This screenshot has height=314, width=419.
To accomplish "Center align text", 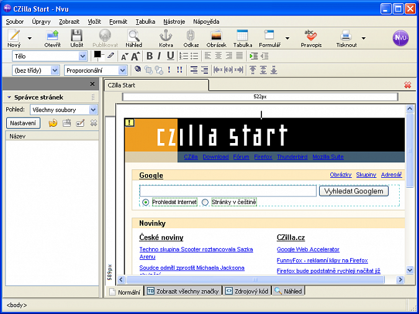I will tap(219, 56).
